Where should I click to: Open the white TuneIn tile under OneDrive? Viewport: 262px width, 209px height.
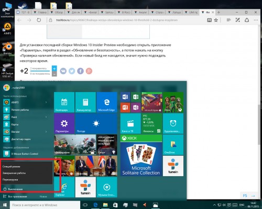[x=173, y=166]
